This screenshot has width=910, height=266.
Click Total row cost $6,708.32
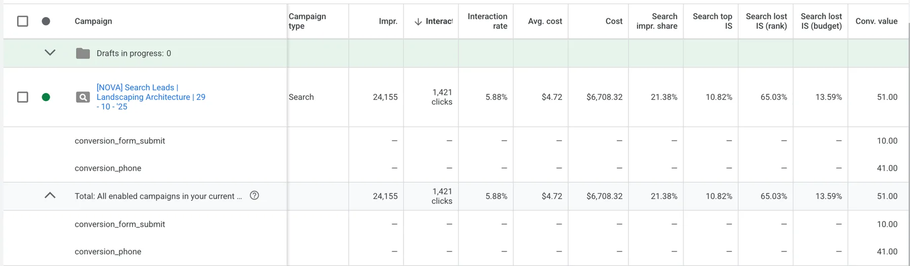(605, 196)
